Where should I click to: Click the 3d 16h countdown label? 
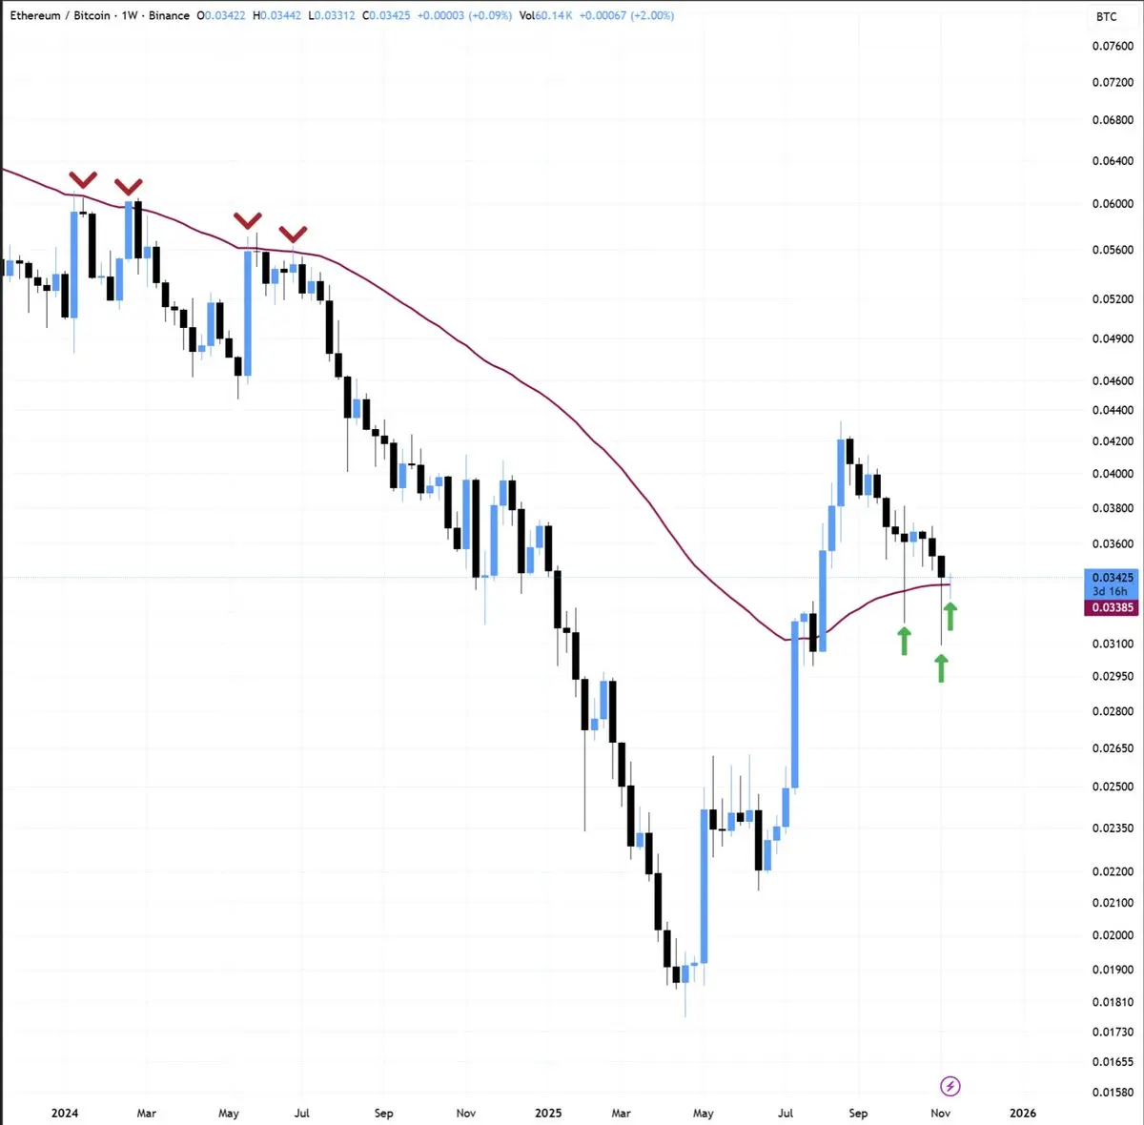pyautogui.click(x=1111, y=591)
